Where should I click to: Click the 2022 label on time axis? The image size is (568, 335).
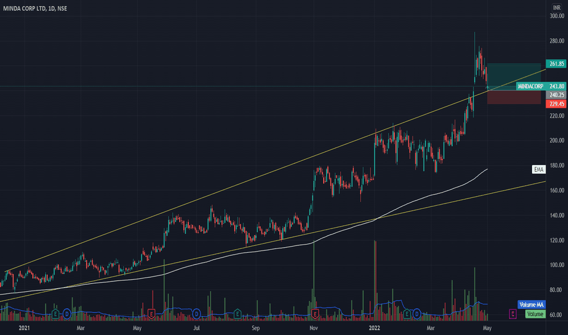(x=374, y=328)
